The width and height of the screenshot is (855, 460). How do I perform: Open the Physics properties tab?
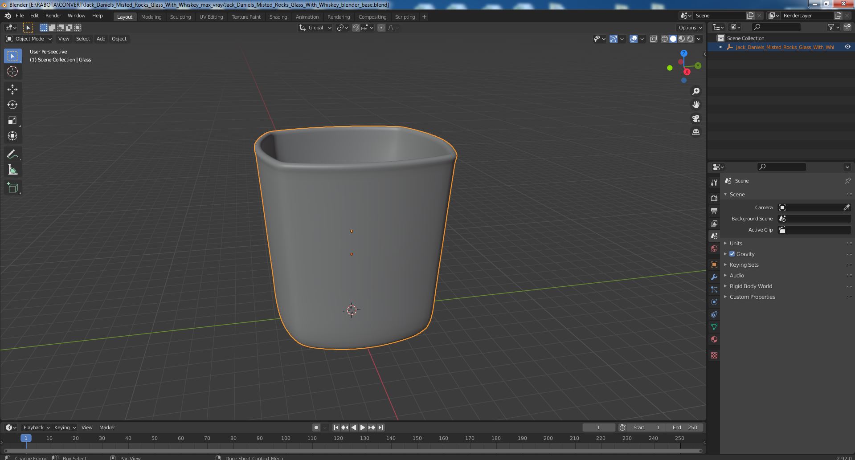[x=714, y=302]
